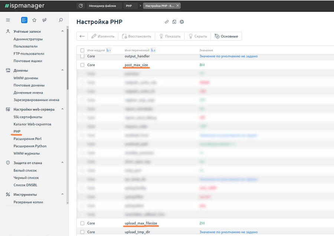Switch to the Менеджер файлов tab
This screenshot has height=236, width=334.
click(x=105, y=6)
